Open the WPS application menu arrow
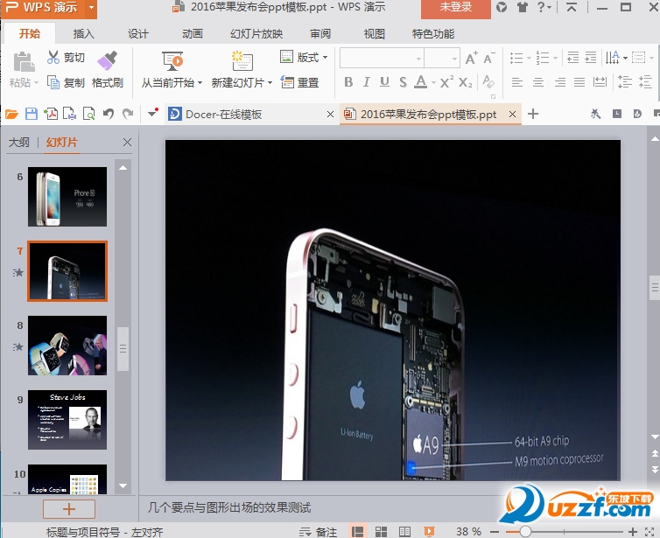The height and width of the screenshot is (538, 660). [x=91, y=8]
